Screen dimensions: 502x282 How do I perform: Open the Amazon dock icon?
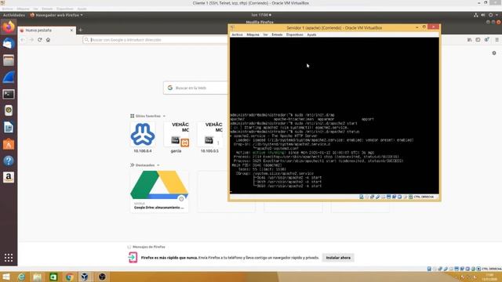[x=9, y=178]
